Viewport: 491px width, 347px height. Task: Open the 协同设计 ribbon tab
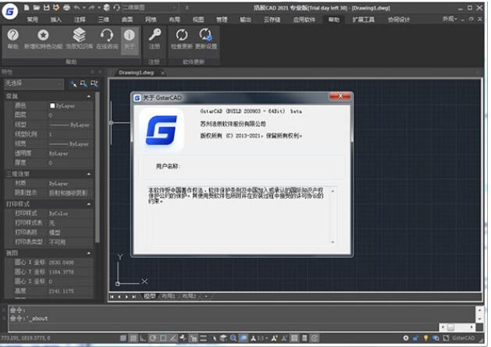(399, 19)
